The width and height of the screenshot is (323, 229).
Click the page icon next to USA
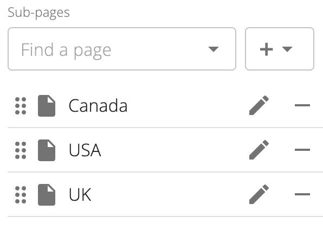(47, 150)
